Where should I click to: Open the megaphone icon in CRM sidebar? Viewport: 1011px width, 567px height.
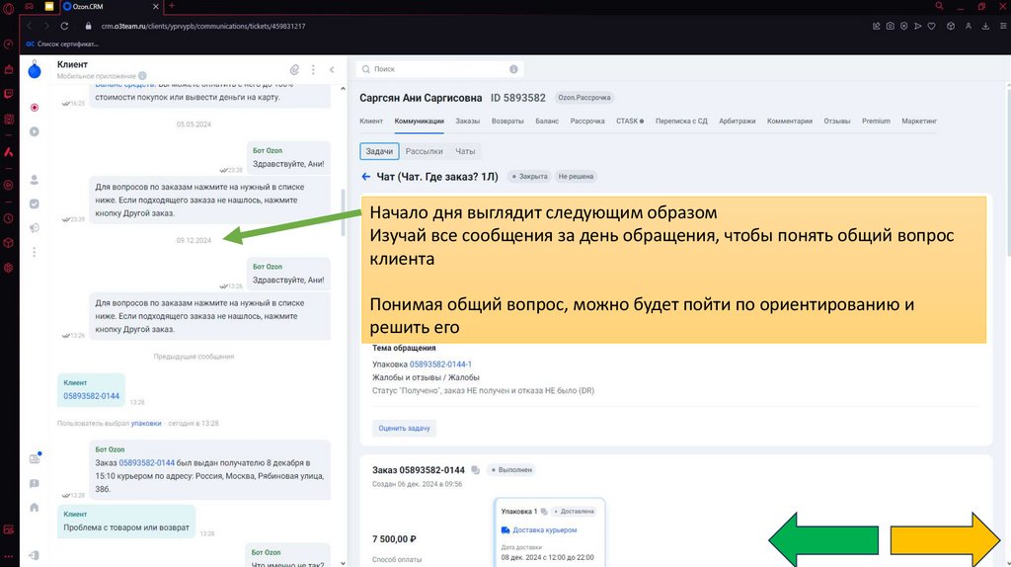(35, 228)
